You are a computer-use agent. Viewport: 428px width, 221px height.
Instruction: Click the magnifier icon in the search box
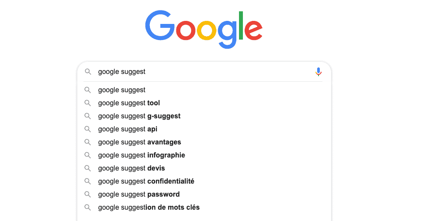click(x=88, y=72)
